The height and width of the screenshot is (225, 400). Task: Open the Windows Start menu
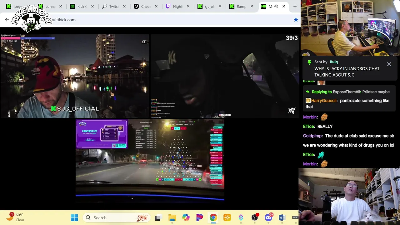click(x=74, y=218)
